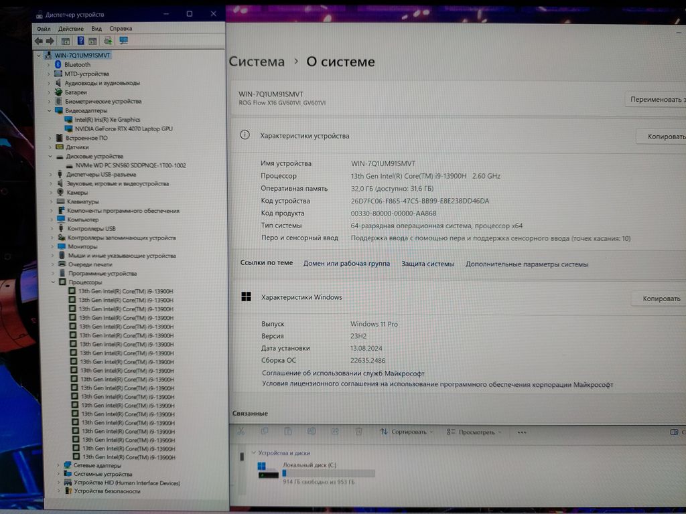Collapse the Видеоадаптеры node
Image resolution: width=686 pixels, height=514 pixels.
click(x=49, y=110)
